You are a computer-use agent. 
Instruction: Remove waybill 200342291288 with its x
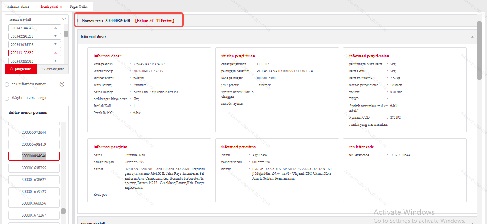55,36
